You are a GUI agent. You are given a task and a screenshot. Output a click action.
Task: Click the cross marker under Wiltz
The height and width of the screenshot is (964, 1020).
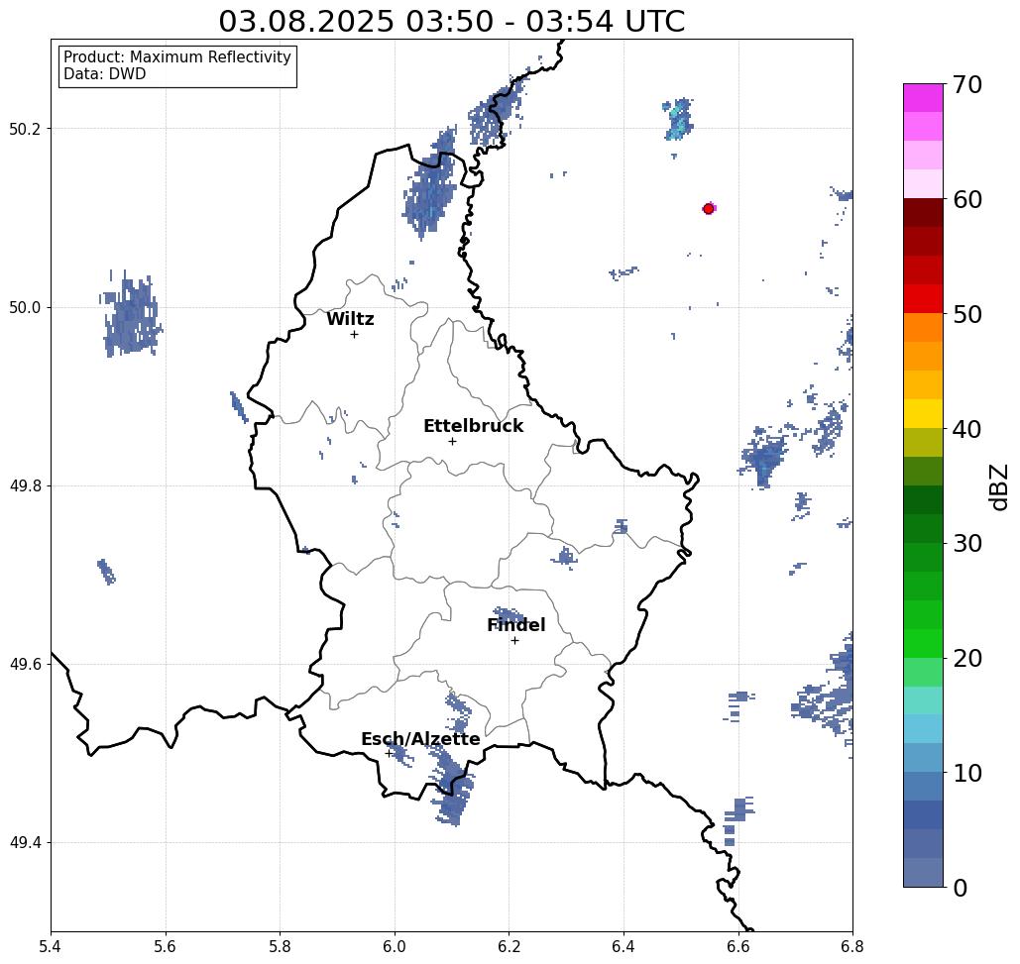click(x=354, y=334)
